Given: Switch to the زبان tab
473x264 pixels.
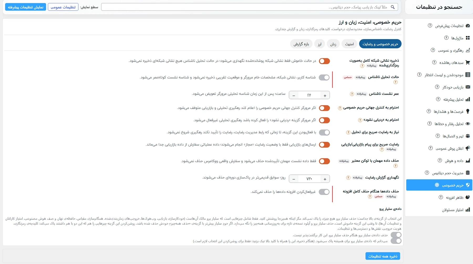Looking at the screenshot, I should (x=333, y=44).
